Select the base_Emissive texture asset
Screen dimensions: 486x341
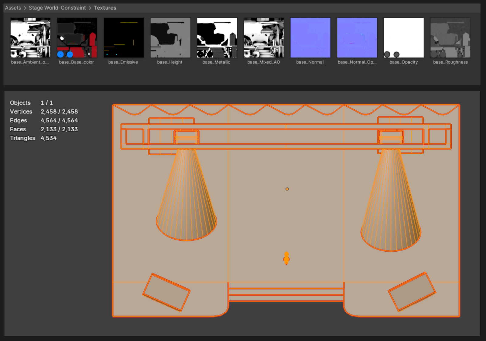[124, 38]
